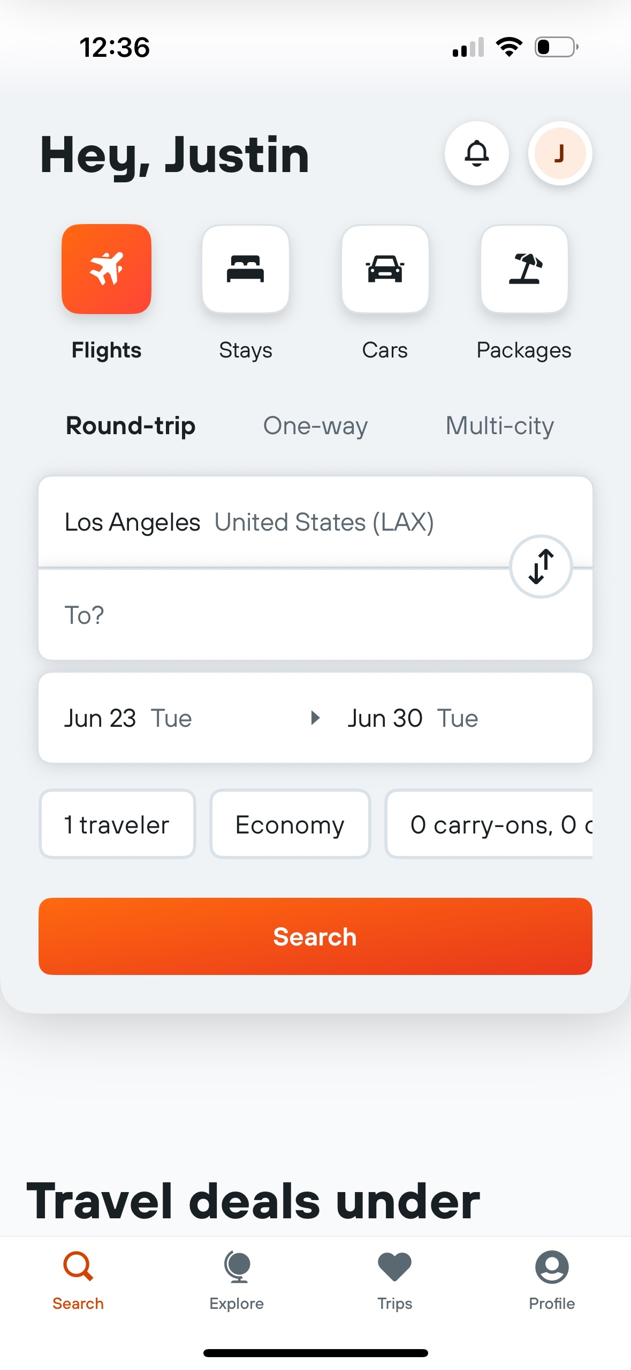Open Justin's profile avatar
The width and height of the screenshot is (631, 1370).
[x=560, y=153]
